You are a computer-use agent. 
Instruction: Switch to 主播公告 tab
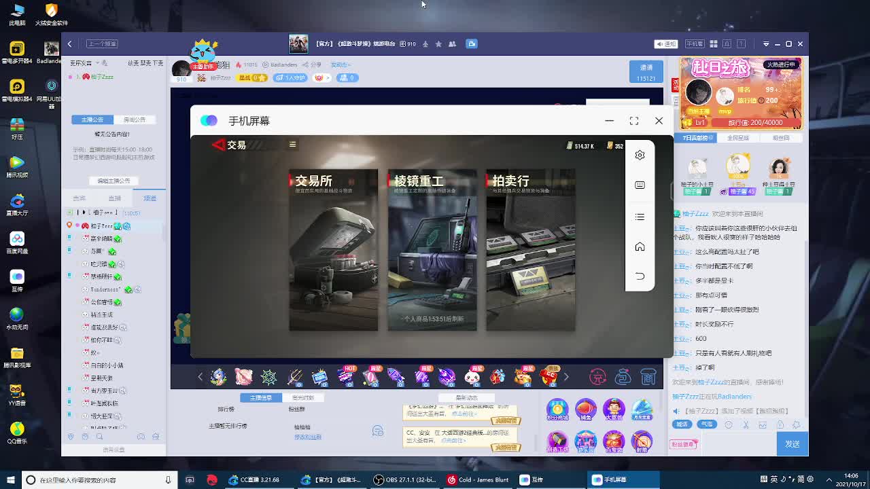(92, 120)
